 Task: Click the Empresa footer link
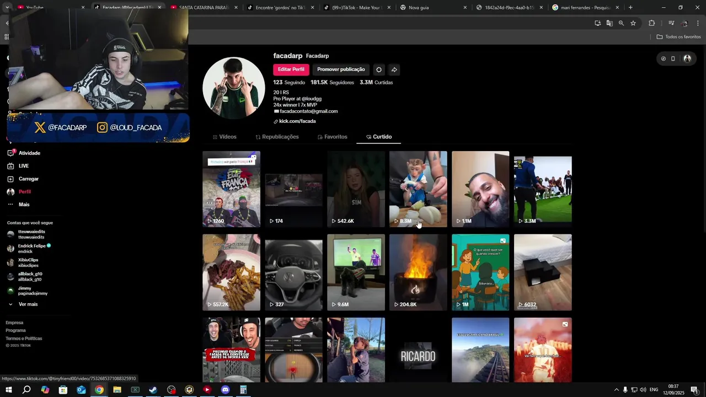click(x=14, y=323)
